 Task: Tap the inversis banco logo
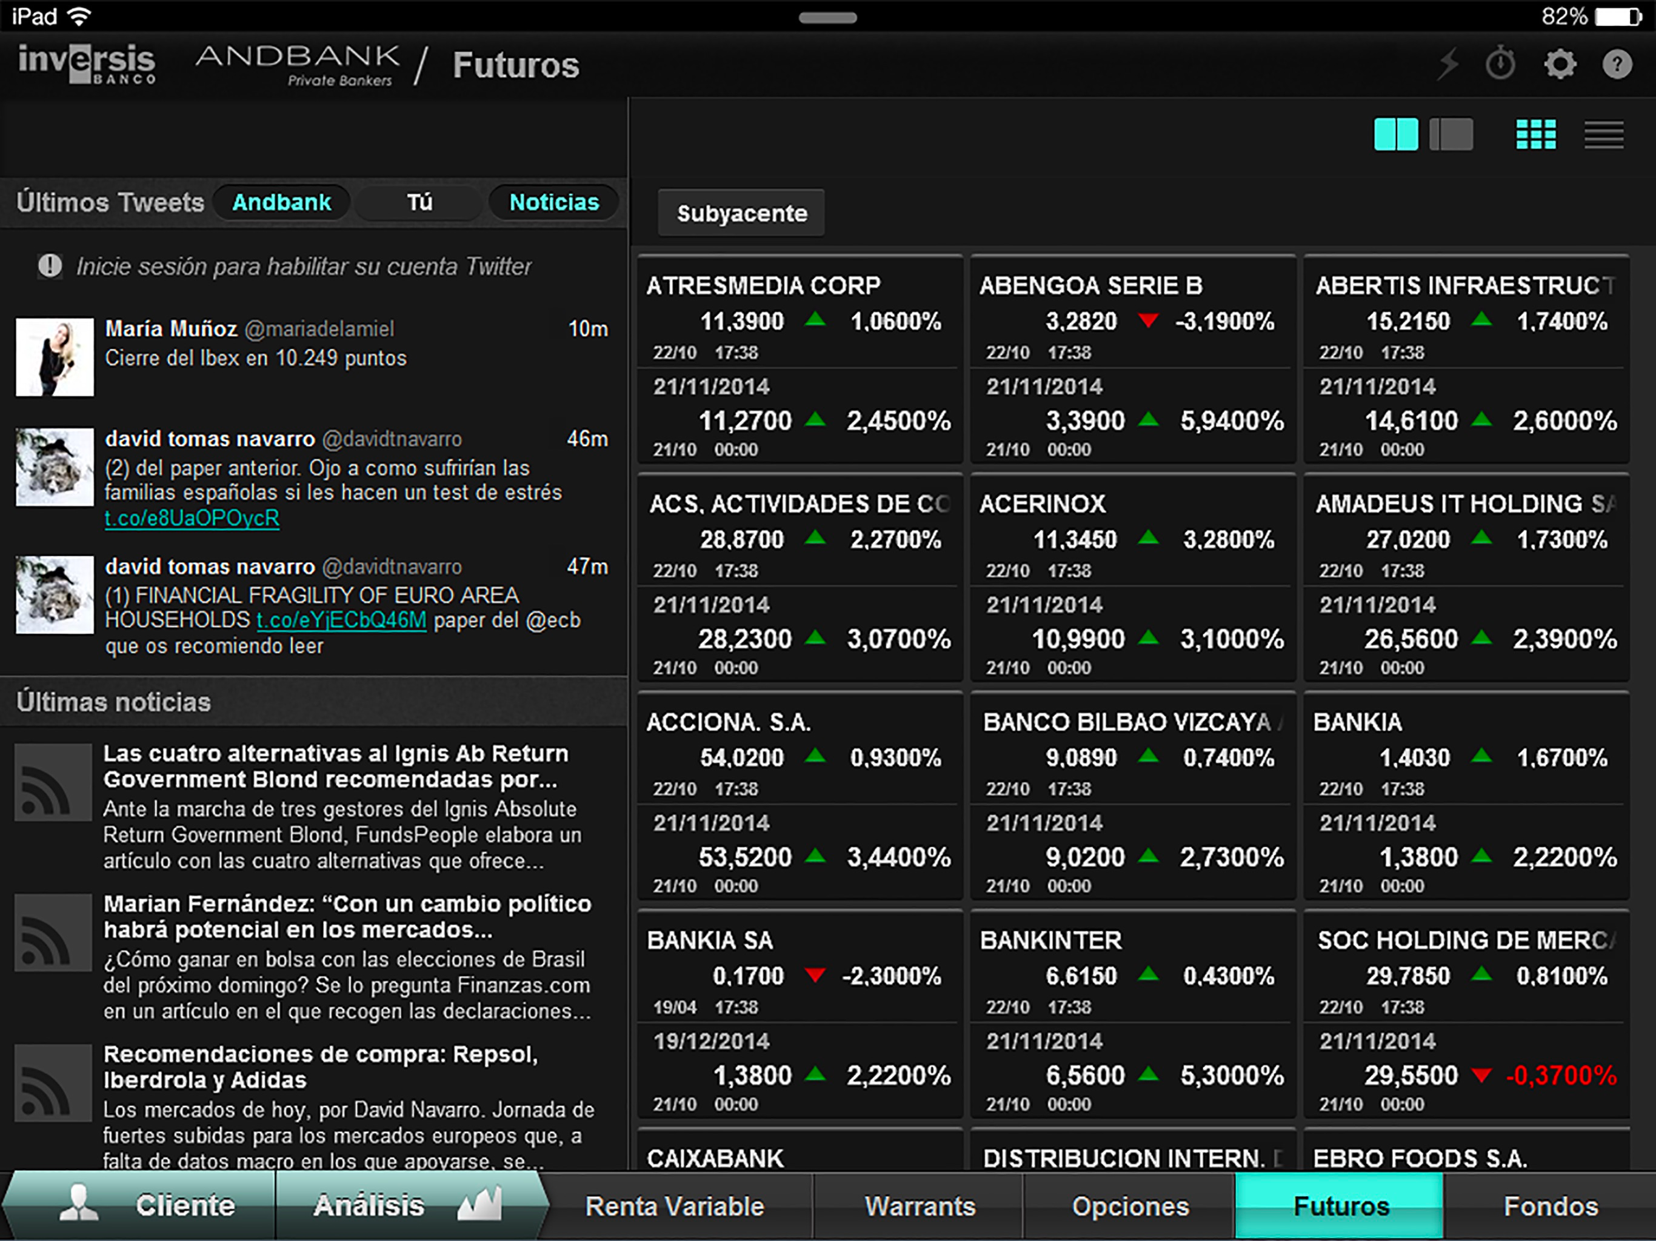[87, 64]
